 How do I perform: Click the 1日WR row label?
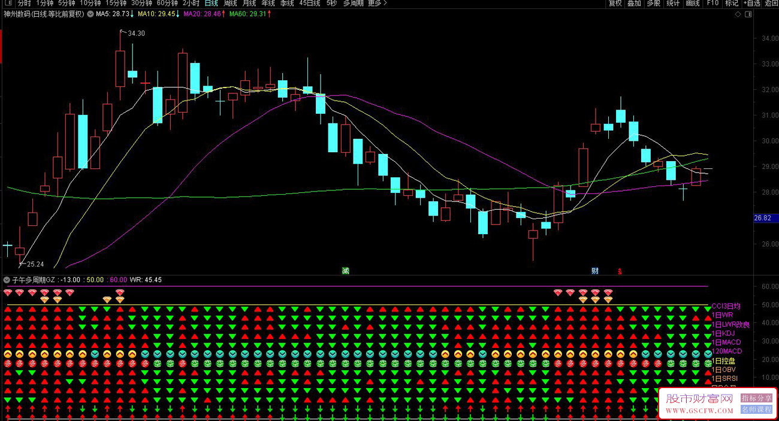722,315
